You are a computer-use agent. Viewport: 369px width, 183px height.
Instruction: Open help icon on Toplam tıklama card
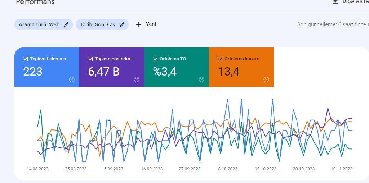72,79
